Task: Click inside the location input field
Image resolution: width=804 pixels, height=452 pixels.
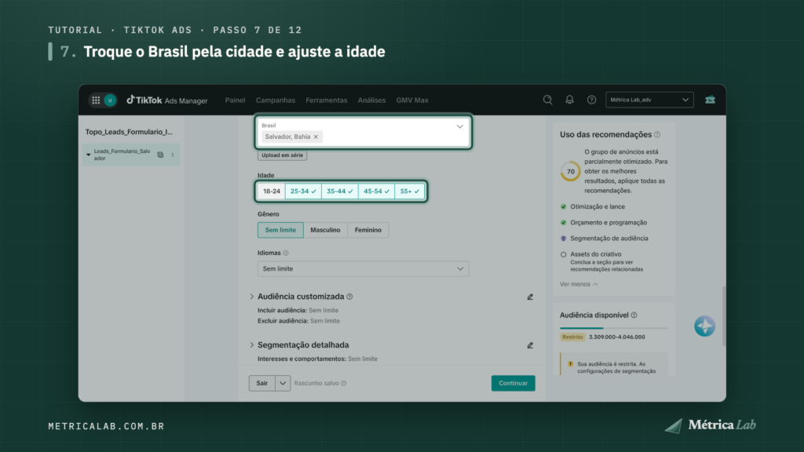Action: tap(363, 132)
